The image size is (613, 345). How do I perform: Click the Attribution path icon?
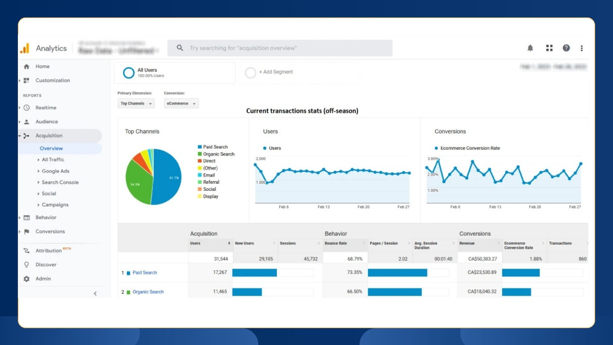26,251
